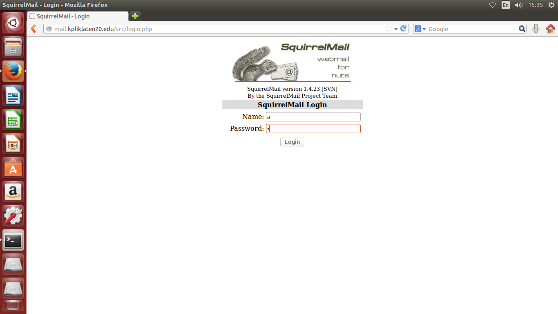558x314 pixels.
Task: Click the Login button
Action: [x=292, y=142]
